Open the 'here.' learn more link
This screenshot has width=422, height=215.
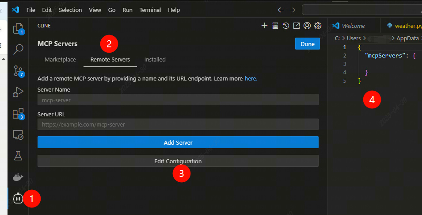[251, 78]
